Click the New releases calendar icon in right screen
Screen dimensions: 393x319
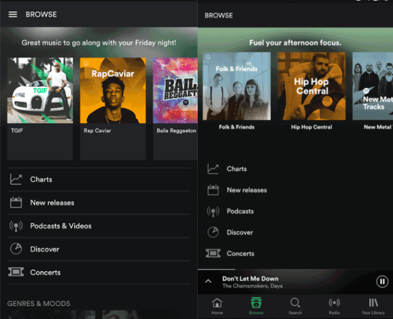[213, 190]
